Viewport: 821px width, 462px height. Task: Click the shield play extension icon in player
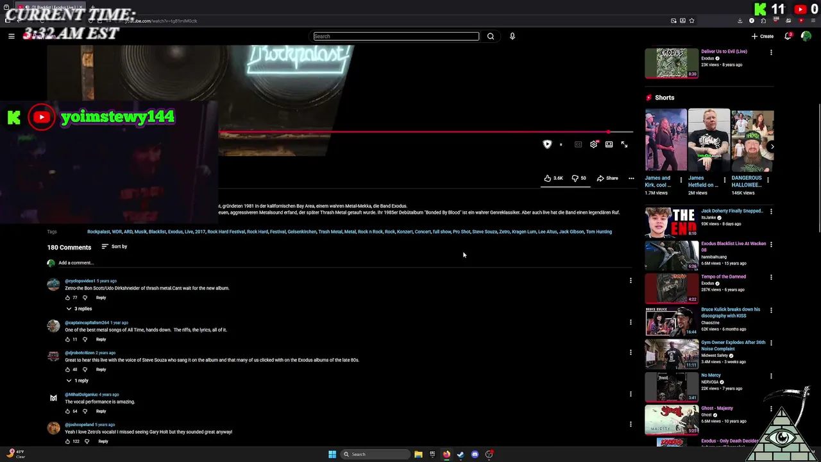click(x=547, y=144)
